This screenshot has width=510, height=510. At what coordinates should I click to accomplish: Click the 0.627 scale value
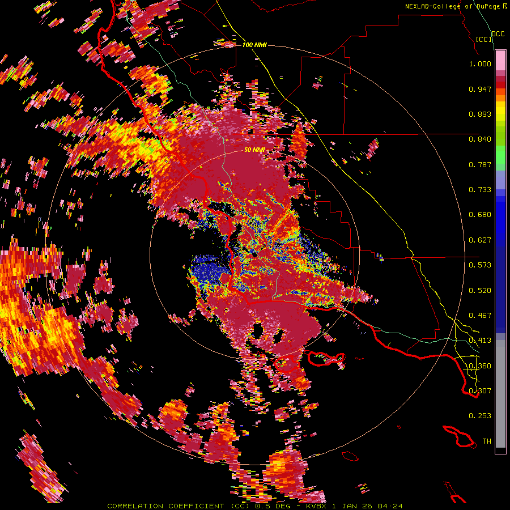480,240
